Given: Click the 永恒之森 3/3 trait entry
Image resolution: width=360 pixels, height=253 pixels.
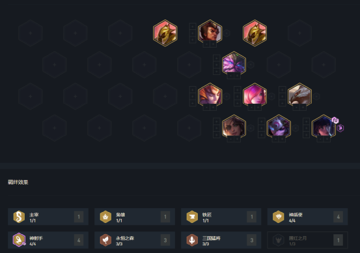Looking at the screenshot, I should pyautogui.click(x=135, y=240).
